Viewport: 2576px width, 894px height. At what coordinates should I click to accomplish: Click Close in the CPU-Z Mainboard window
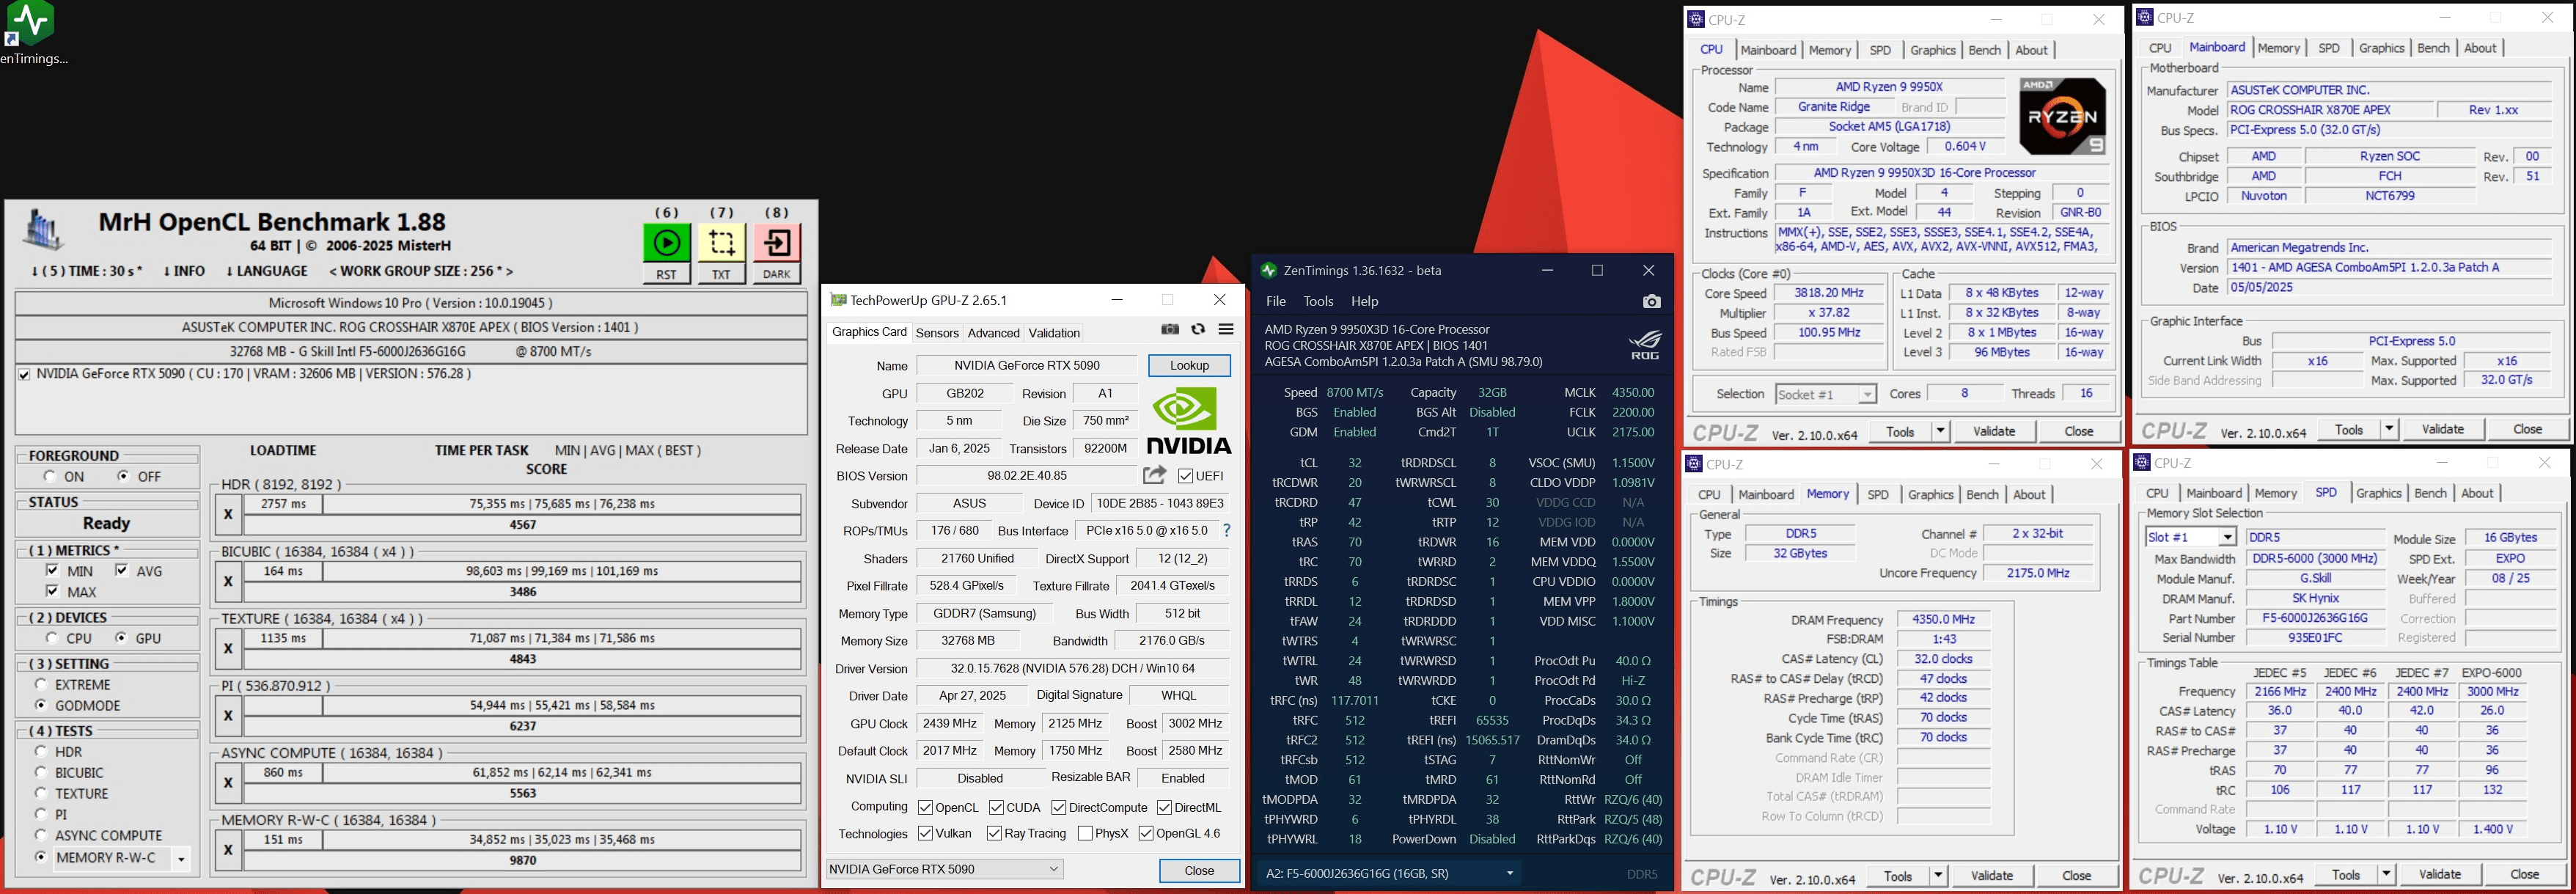click(x=2527, y=429)
